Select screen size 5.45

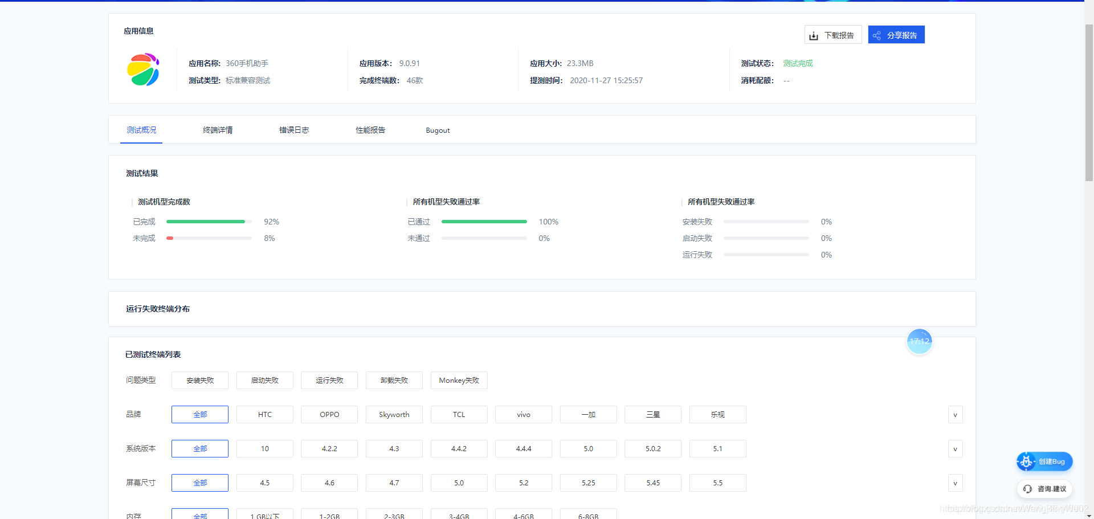click(653, 483)
